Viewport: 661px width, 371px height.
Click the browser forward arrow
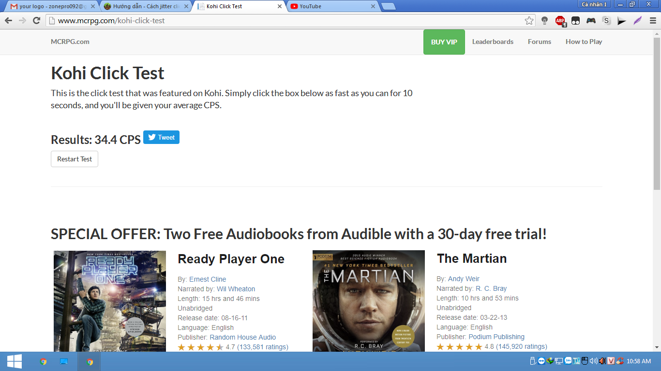(x=22, y=20)
